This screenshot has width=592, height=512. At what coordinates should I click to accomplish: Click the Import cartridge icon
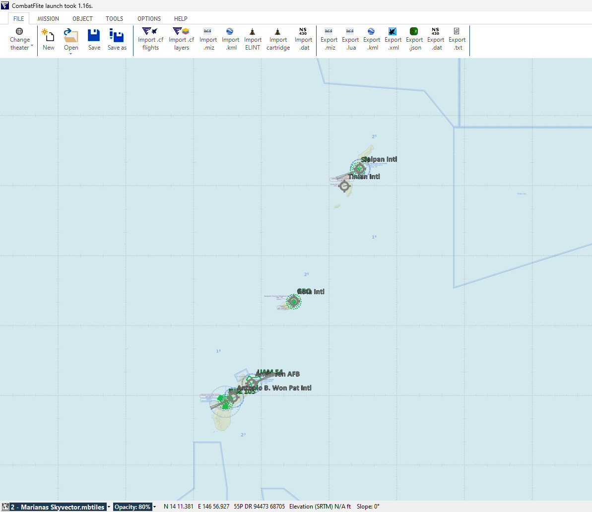pos(278,32)
